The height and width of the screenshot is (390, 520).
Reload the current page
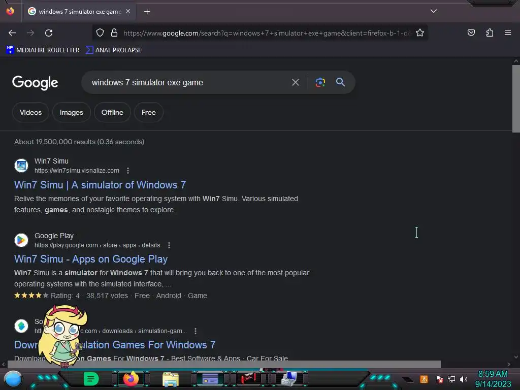(x=49, y=33)
